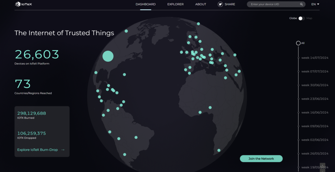Select the All timeline marker
This screenshot has width=335, height=172.
[x=298, y=43]
